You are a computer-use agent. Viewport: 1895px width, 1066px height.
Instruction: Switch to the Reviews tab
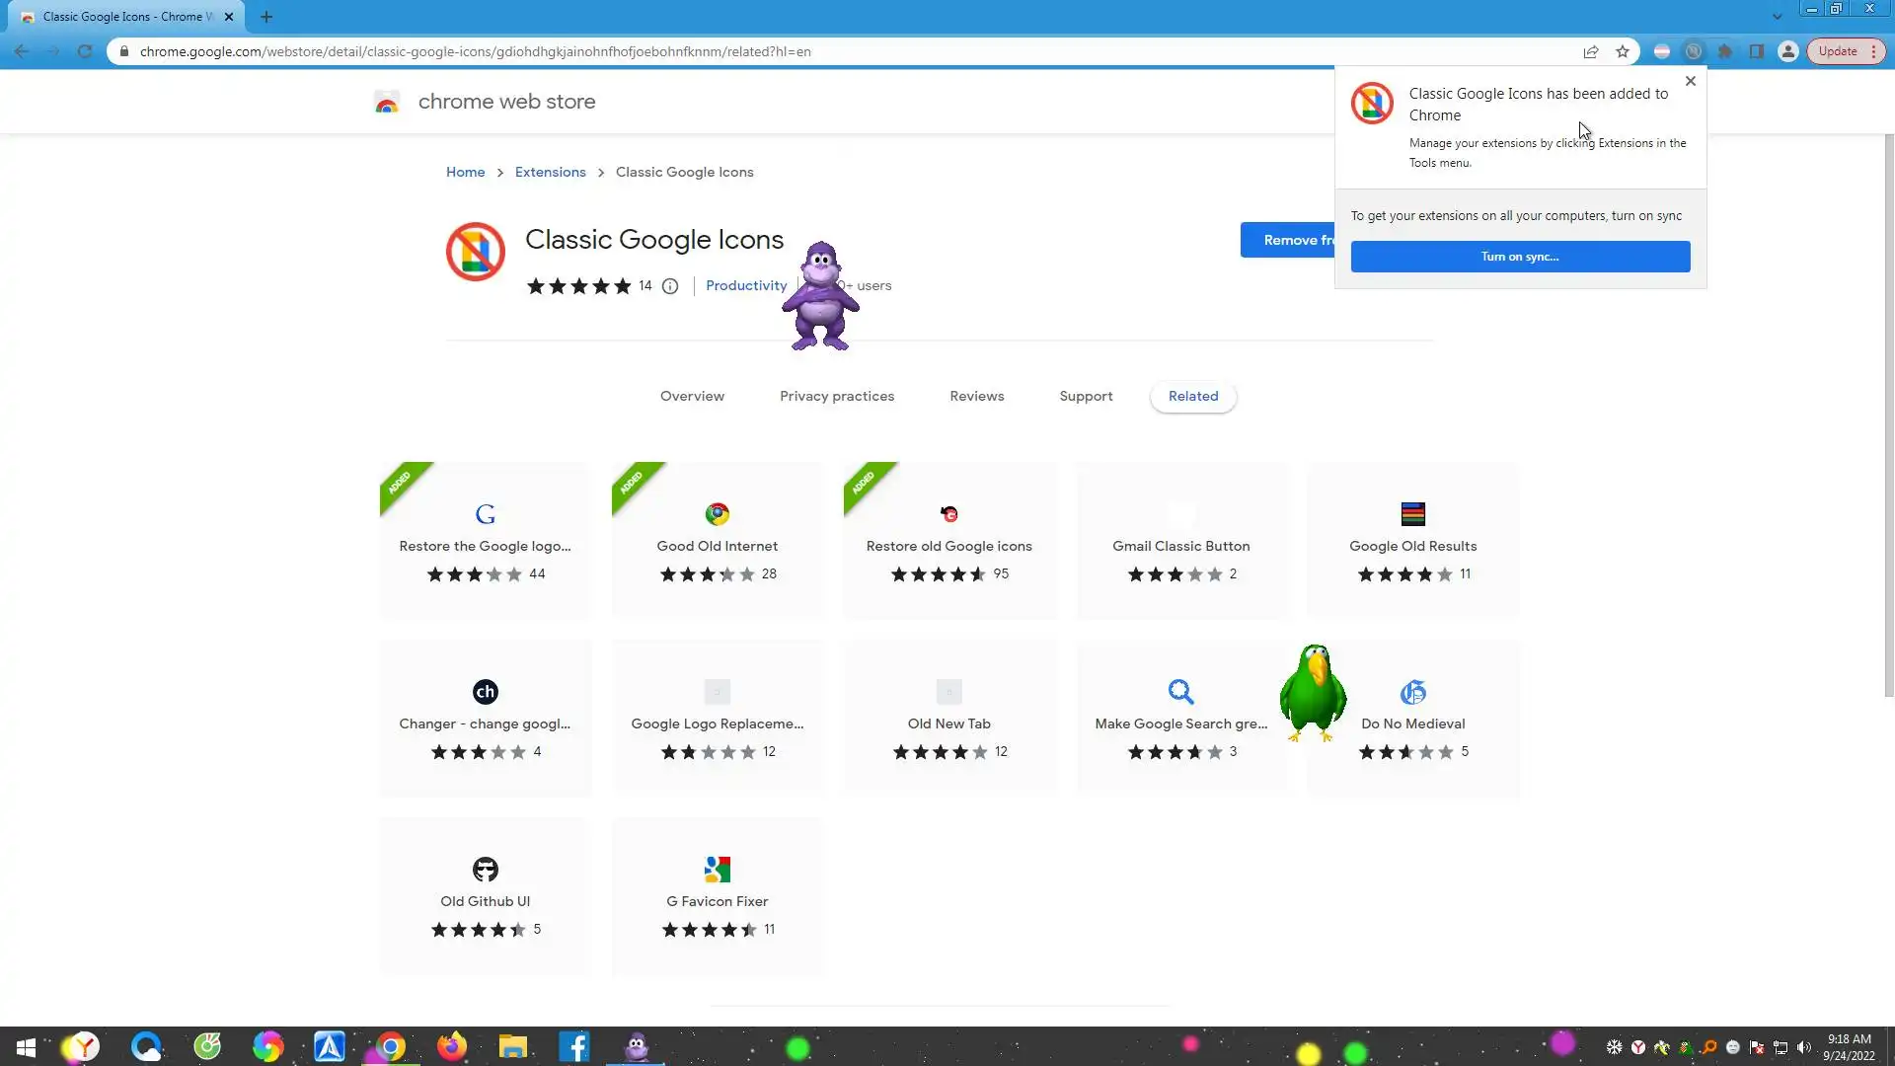pyautogui.click(x=976, y=396)
